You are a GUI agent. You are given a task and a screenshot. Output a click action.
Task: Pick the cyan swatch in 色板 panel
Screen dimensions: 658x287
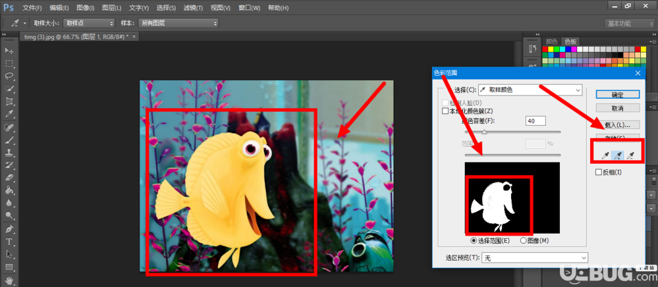[562, 49]
